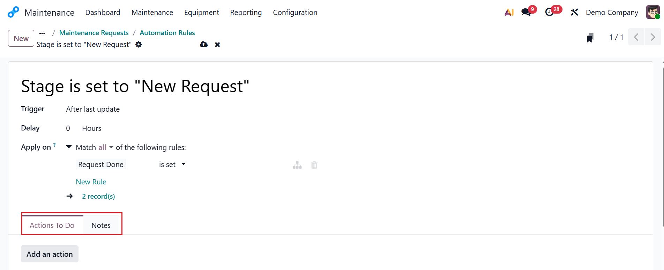The width and height of the screenshot is (664, 270).
Task: Save the record with the cloud upload icon
Action: (204, 45)
